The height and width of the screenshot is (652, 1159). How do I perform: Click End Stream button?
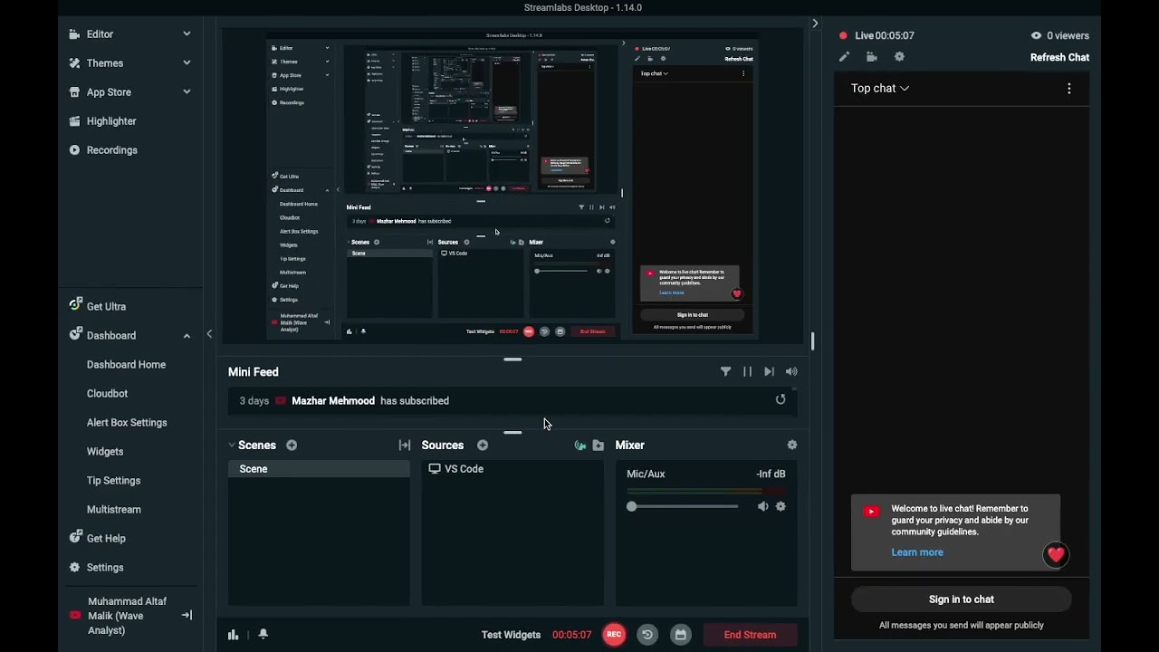click(x=750, y=635)
